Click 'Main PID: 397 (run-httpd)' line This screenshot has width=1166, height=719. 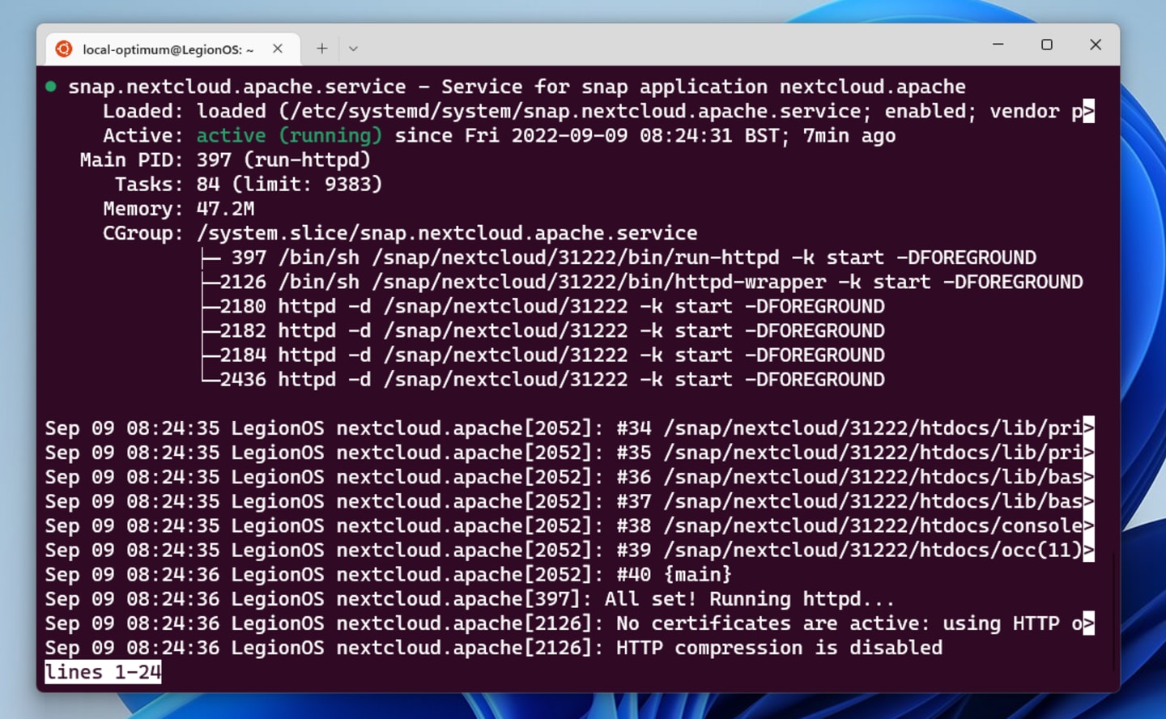pos(225,160)
